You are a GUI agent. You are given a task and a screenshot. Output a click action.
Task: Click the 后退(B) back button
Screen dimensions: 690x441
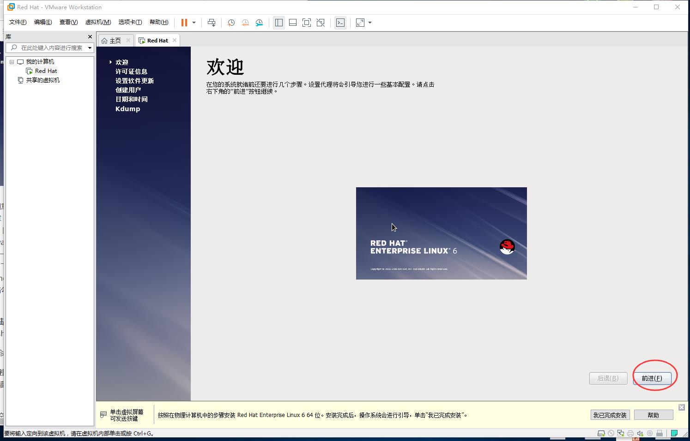[x=608, y=378]
